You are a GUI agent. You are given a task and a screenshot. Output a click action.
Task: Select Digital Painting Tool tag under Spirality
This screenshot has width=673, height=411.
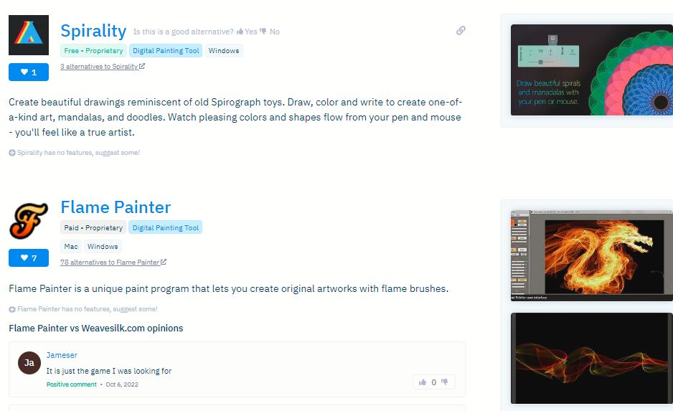click(x=166, y=51)
